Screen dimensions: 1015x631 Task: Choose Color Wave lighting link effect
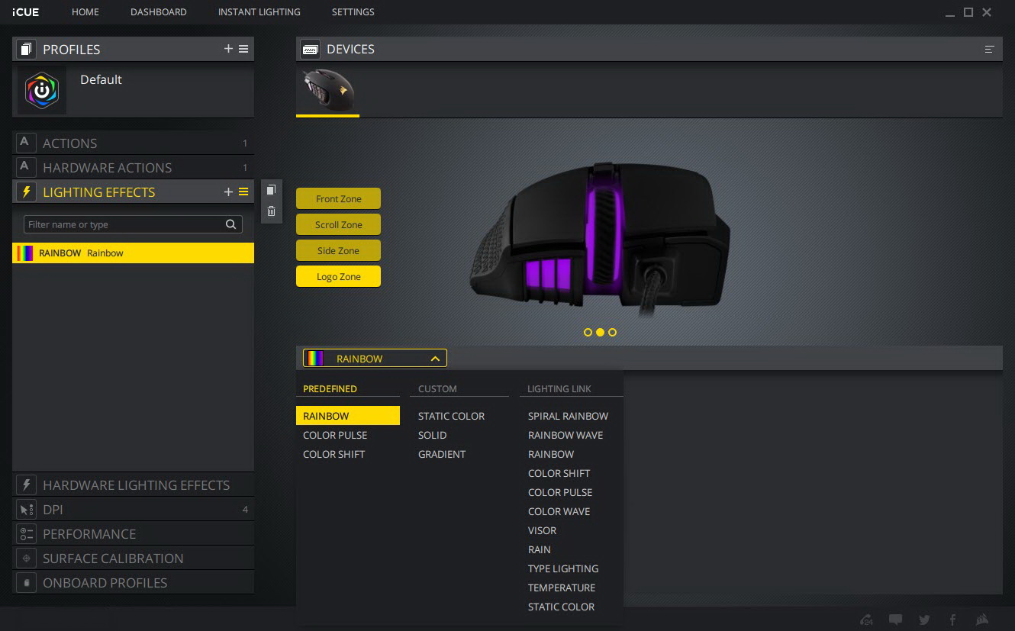click(x=559, y=511)
